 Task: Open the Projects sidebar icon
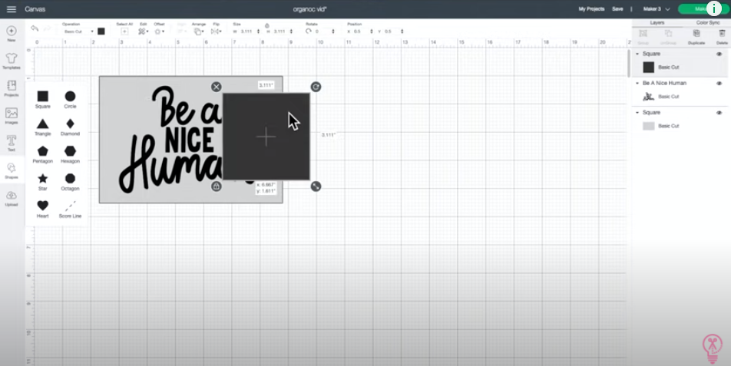point(12,88)
